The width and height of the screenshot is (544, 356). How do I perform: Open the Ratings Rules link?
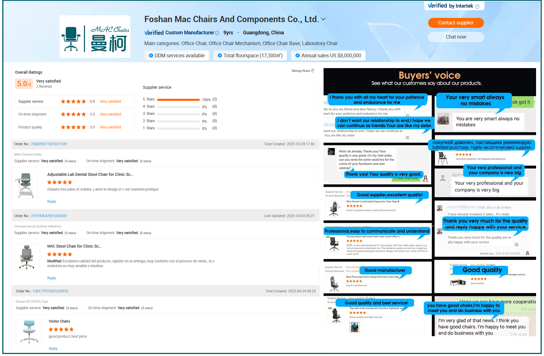tap(301, 71)
